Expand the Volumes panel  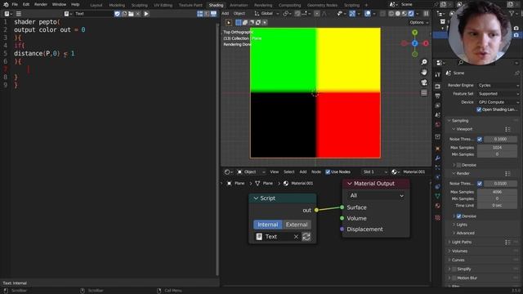pyautogui.click(x=459, y=251)
